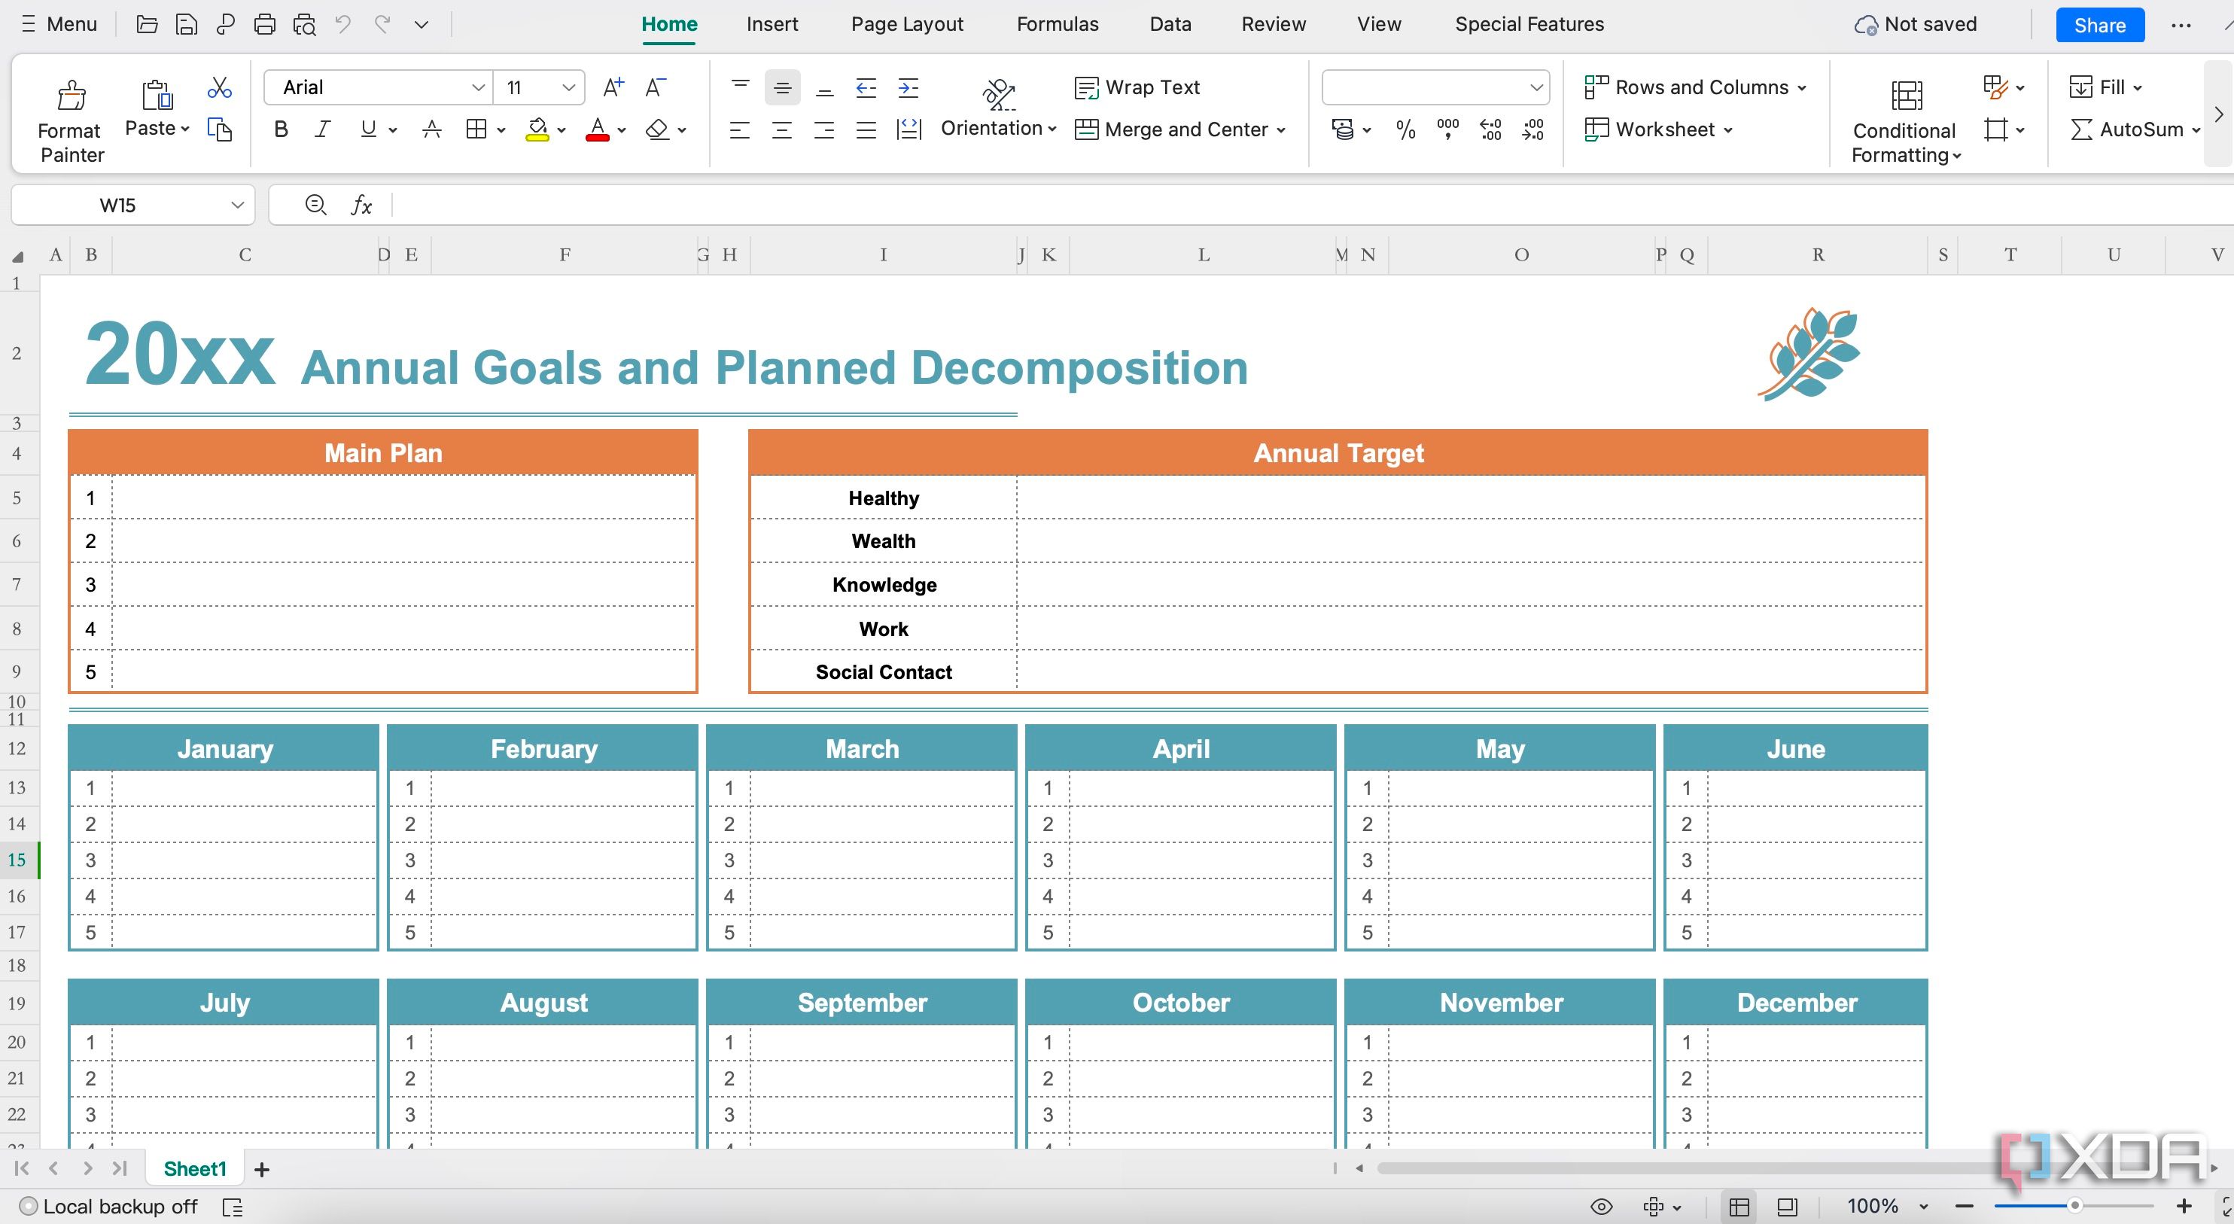Toggle the eye reading mode icon in status bar
This screenshot has width=2234, height=1224.
click(1602, 1207)
